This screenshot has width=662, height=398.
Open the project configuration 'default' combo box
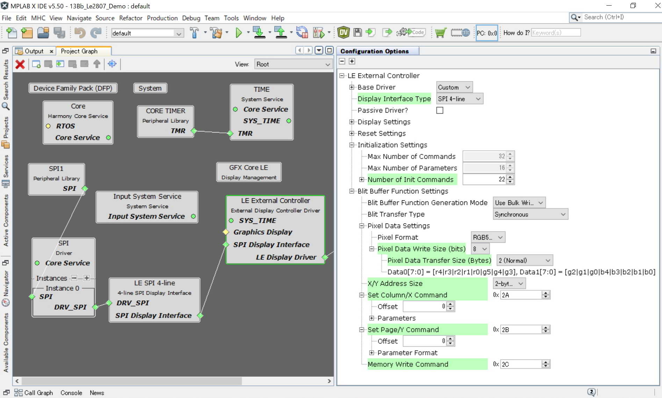point(147,33)
